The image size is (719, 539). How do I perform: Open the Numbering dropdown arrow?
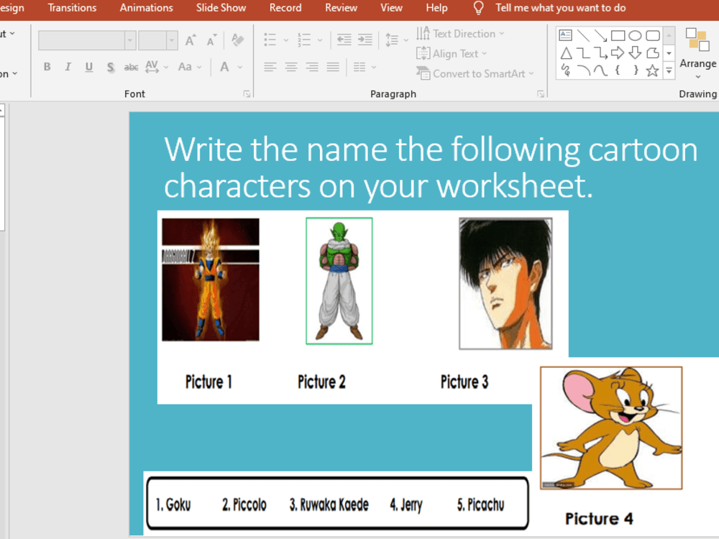320,40
